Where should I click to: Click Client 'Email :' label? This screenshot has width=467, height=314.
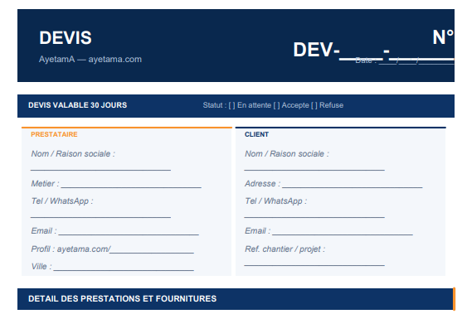[258, 231]
